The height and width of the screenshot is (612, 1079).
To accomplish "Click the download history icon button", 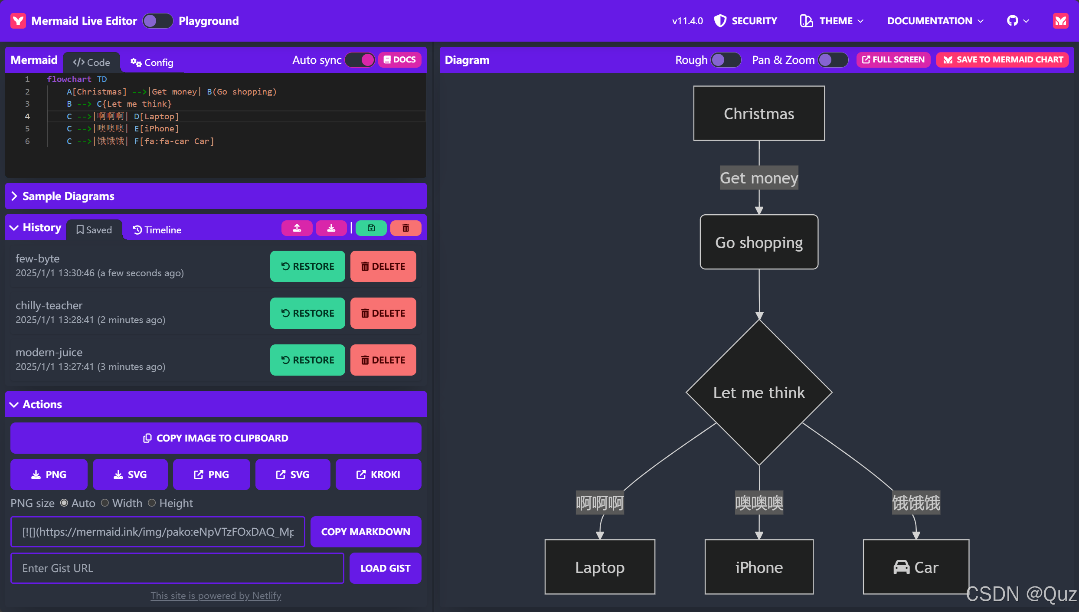I will tap(331, 228).
